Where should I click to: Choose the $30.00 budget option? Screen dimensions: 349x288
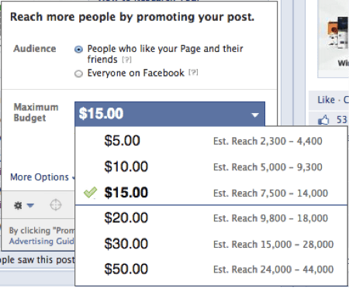(x=211, y=244)
